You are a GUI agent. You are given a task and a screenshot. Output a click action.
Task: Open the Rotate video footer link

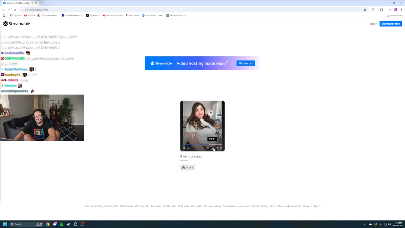click(x=170, y=206)
